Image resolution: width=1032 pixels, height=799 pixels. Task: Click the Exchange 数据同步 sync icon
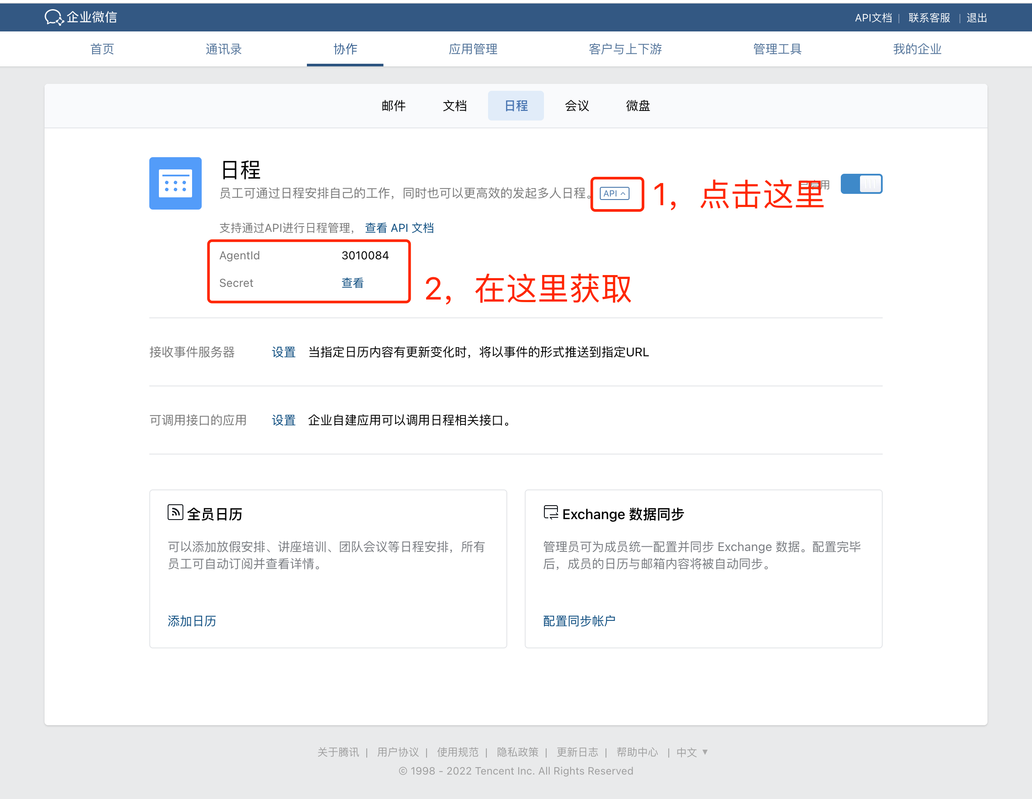click(550, 512)
